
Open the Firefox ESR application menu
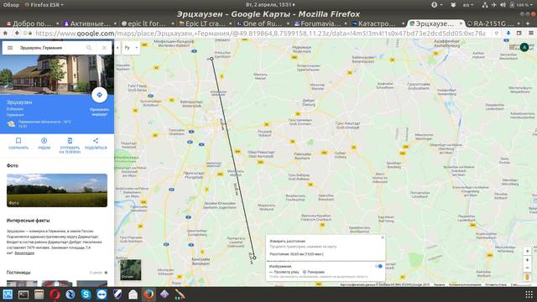pyautogui.click(x=44, y=5)
